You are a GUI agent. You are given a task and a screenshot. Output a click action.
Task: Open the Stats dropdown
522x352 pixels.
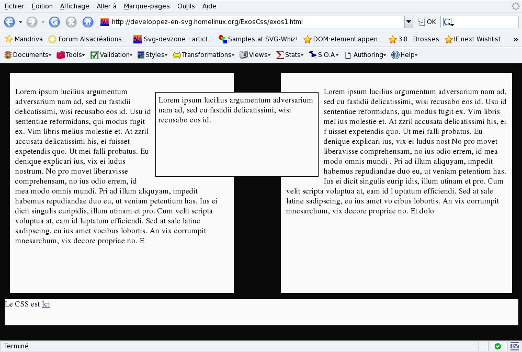[302, 55]
